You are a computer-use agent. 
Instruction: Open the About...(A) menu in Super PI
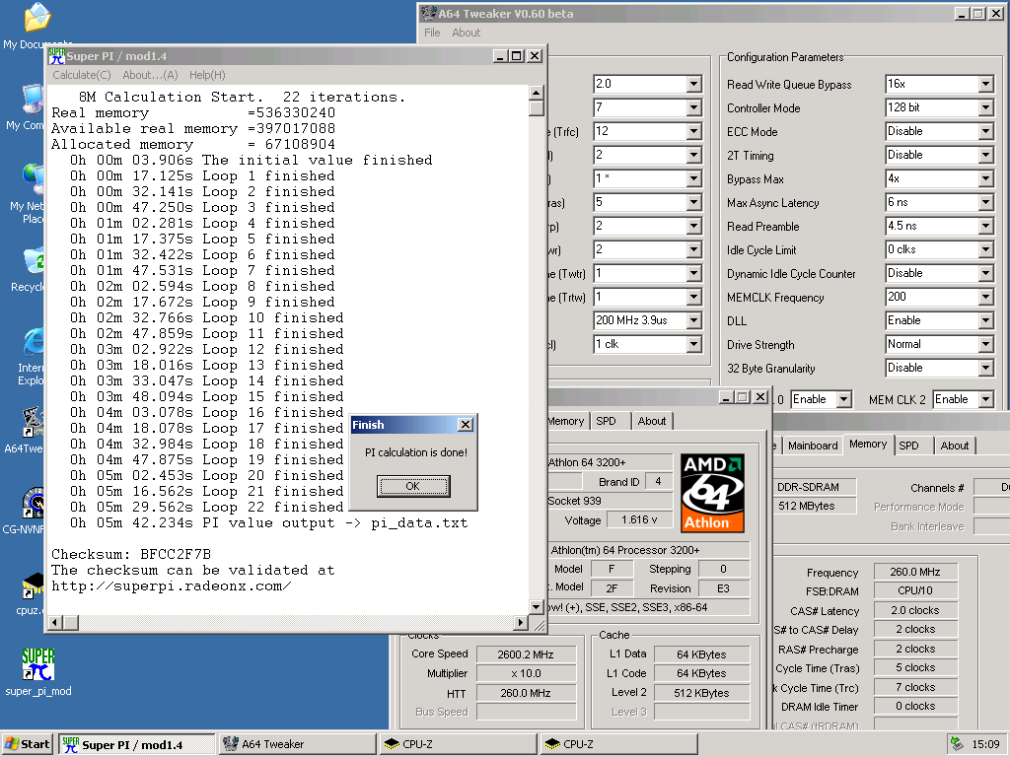tap(150, 75)
